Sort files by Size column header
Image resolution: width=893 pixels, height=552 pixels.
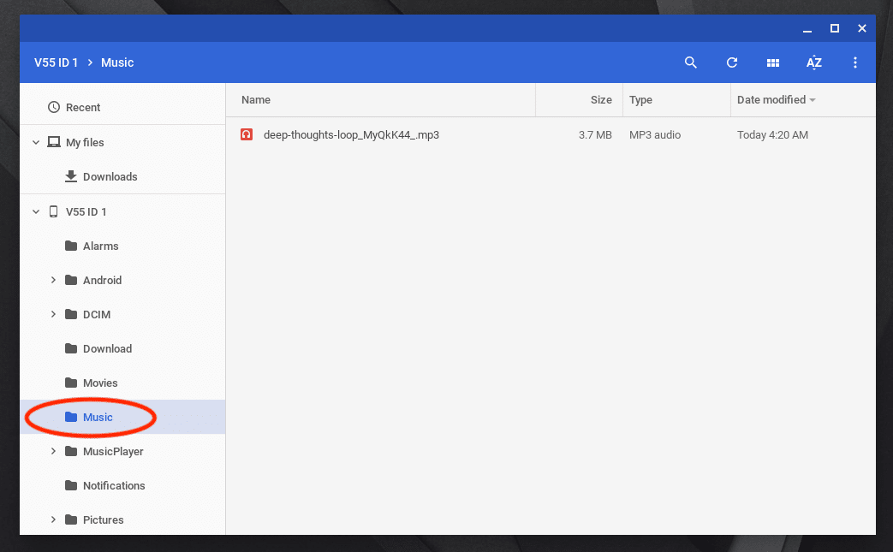(601, 99)
